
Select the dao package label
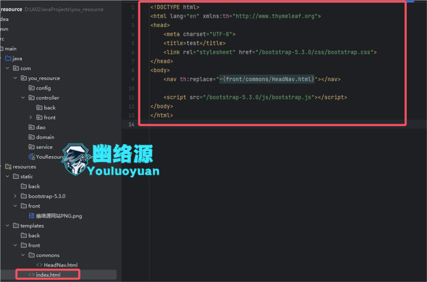(41, 127)
